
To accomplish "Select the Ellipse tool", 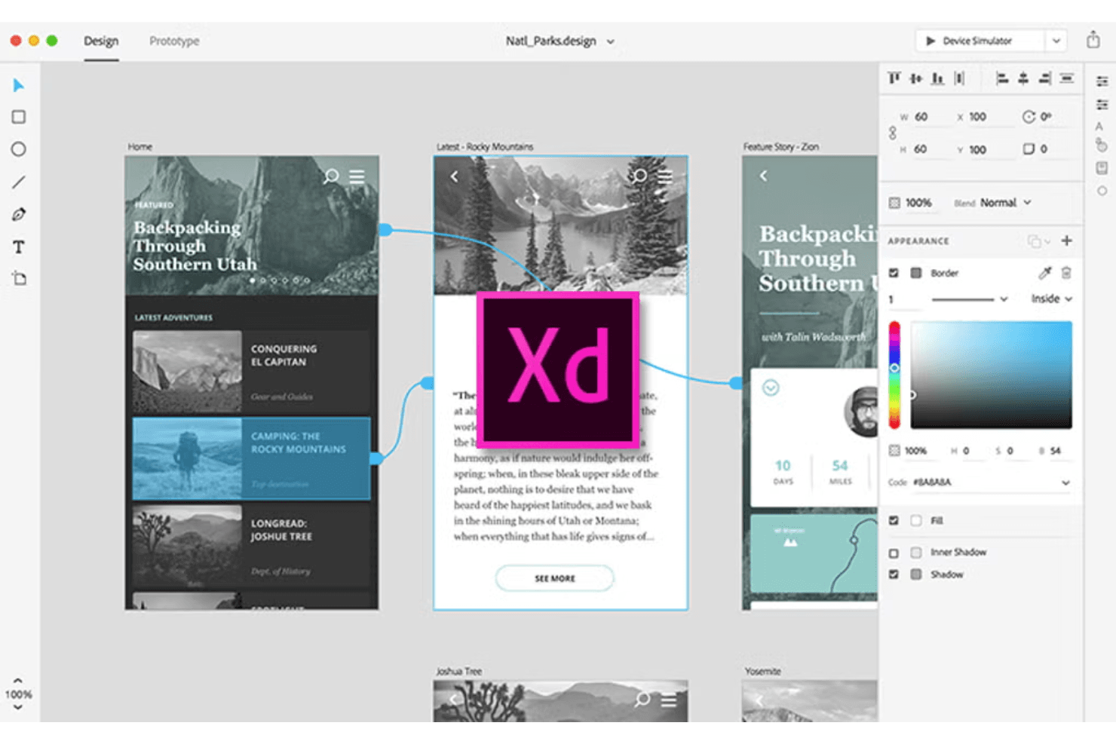I will tap(19, 149).
